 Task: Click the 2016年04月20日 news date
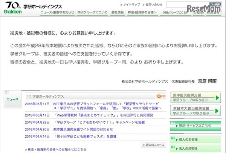[x=37, y=129]
